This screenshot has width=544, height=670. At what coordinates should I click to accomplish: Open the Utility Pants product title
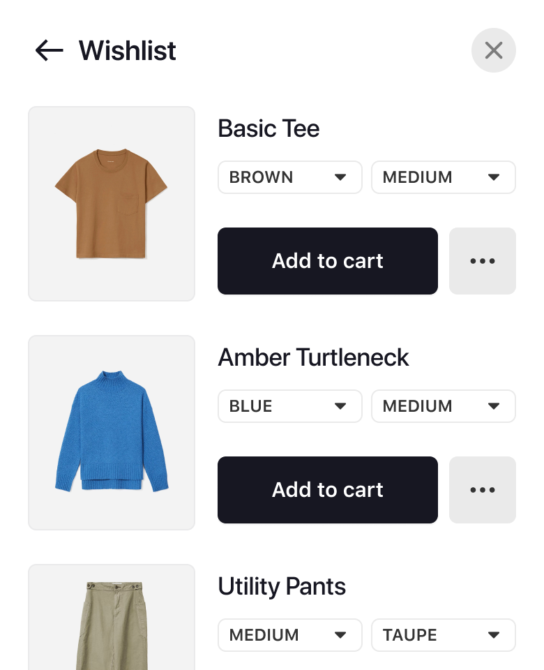coord(282,586)
